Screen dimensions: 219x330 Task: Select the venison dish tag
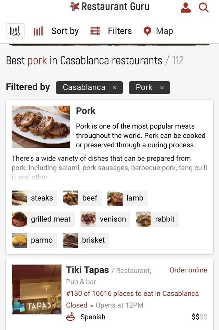click(x=105, y=219)
